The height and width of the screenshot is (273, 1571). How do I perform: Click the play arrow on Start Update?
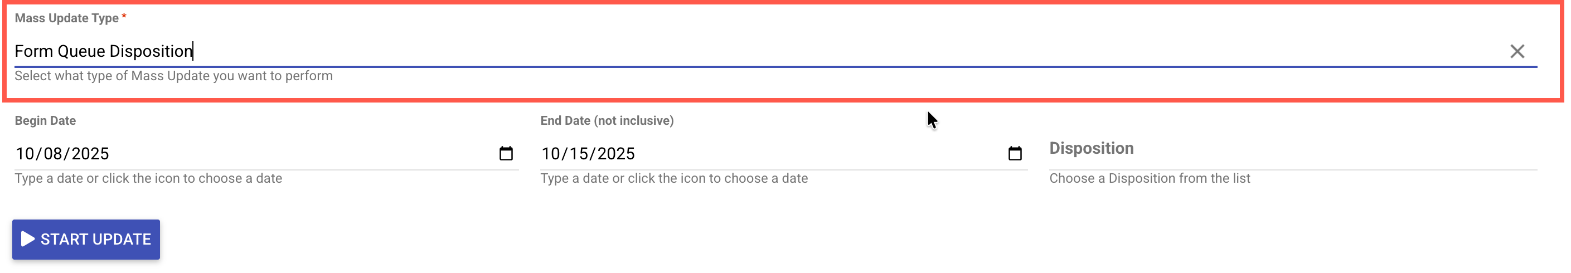pyautogui.click(x=27, y=239)
